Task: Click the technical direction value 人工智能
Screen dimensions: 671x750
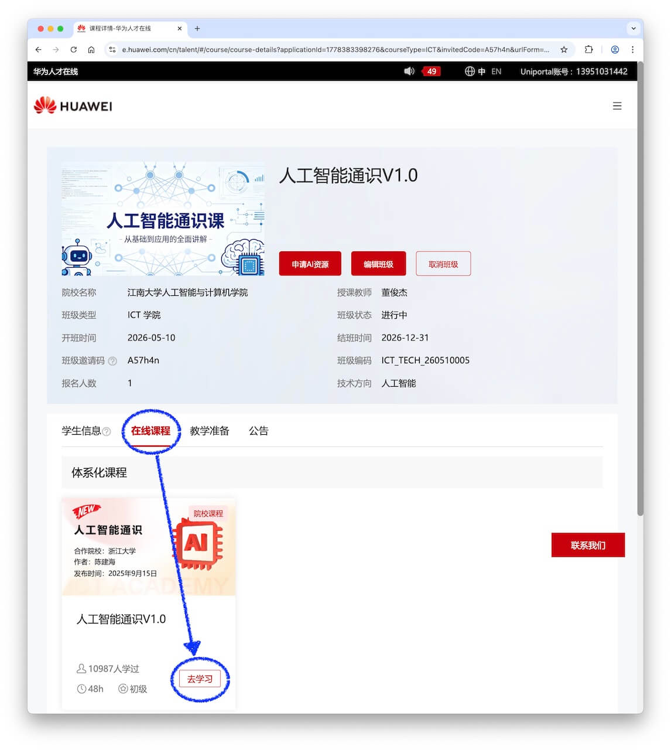Action: pyautogui.click(x=399, y=383)
